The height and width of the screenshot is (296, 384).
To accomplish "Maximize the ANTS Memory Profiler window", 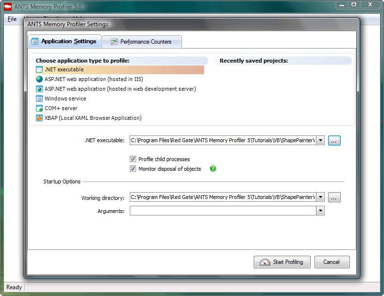I will [x=354, y=4].
